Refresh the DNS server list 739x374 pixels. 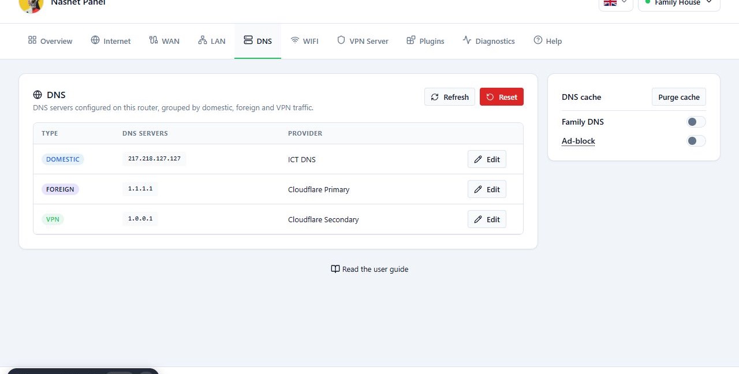(x=450, y=97)
